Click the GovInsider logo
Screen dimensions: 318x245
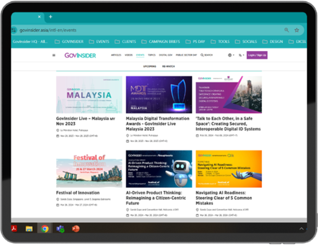click(80, 55)
